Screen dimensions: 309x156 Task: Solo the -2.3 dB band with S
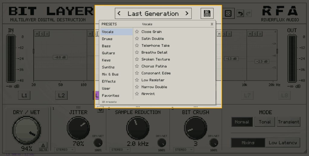[255, 34]
